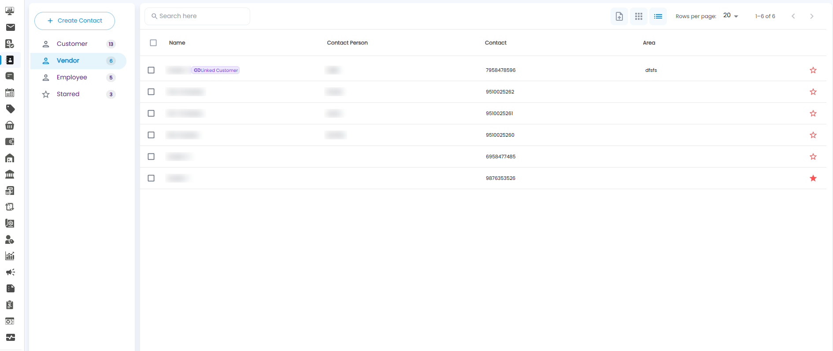
Task: Click the Contact Person column header
Action: [x=347, y=43]
